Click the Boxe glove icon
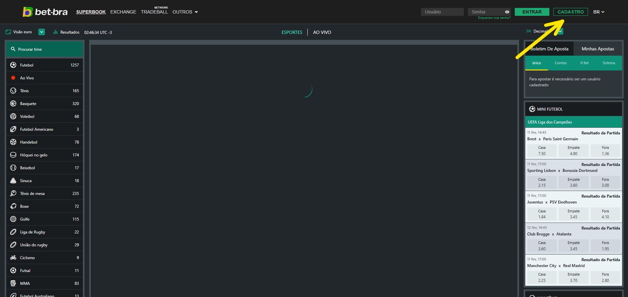The height and width of the screenshot is (297, 628). click(13, 206)
